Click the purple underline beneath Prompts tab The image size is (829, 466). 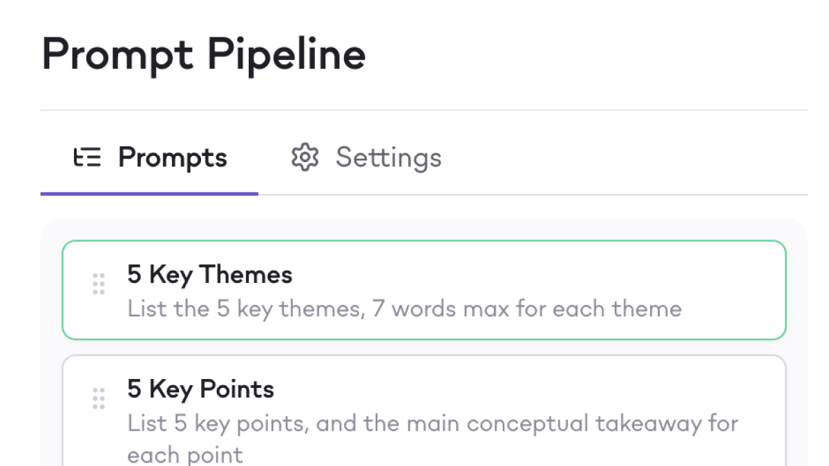149,194
